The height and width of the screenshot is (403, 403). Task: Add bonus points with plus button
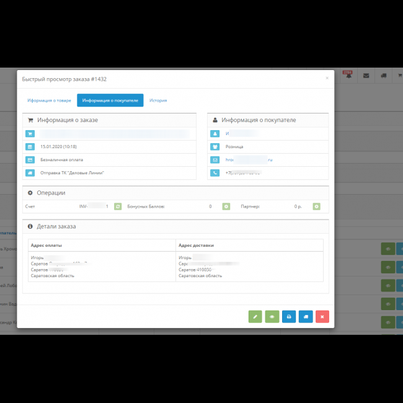(226, 206)
